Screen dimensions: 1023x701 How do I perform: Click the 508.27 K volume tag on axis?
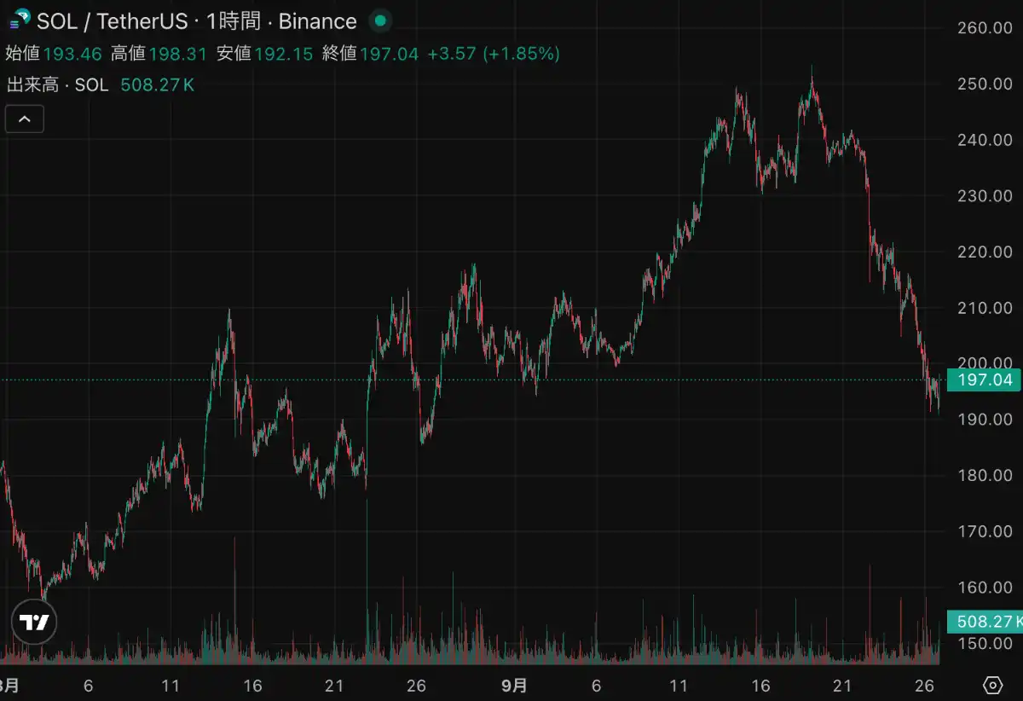tap(985, 622)
